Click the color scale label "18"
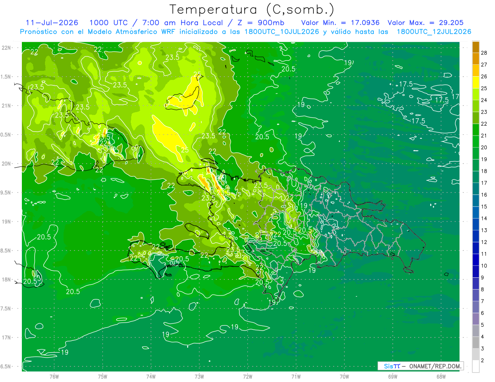495x382 pixels. [484, 171]
